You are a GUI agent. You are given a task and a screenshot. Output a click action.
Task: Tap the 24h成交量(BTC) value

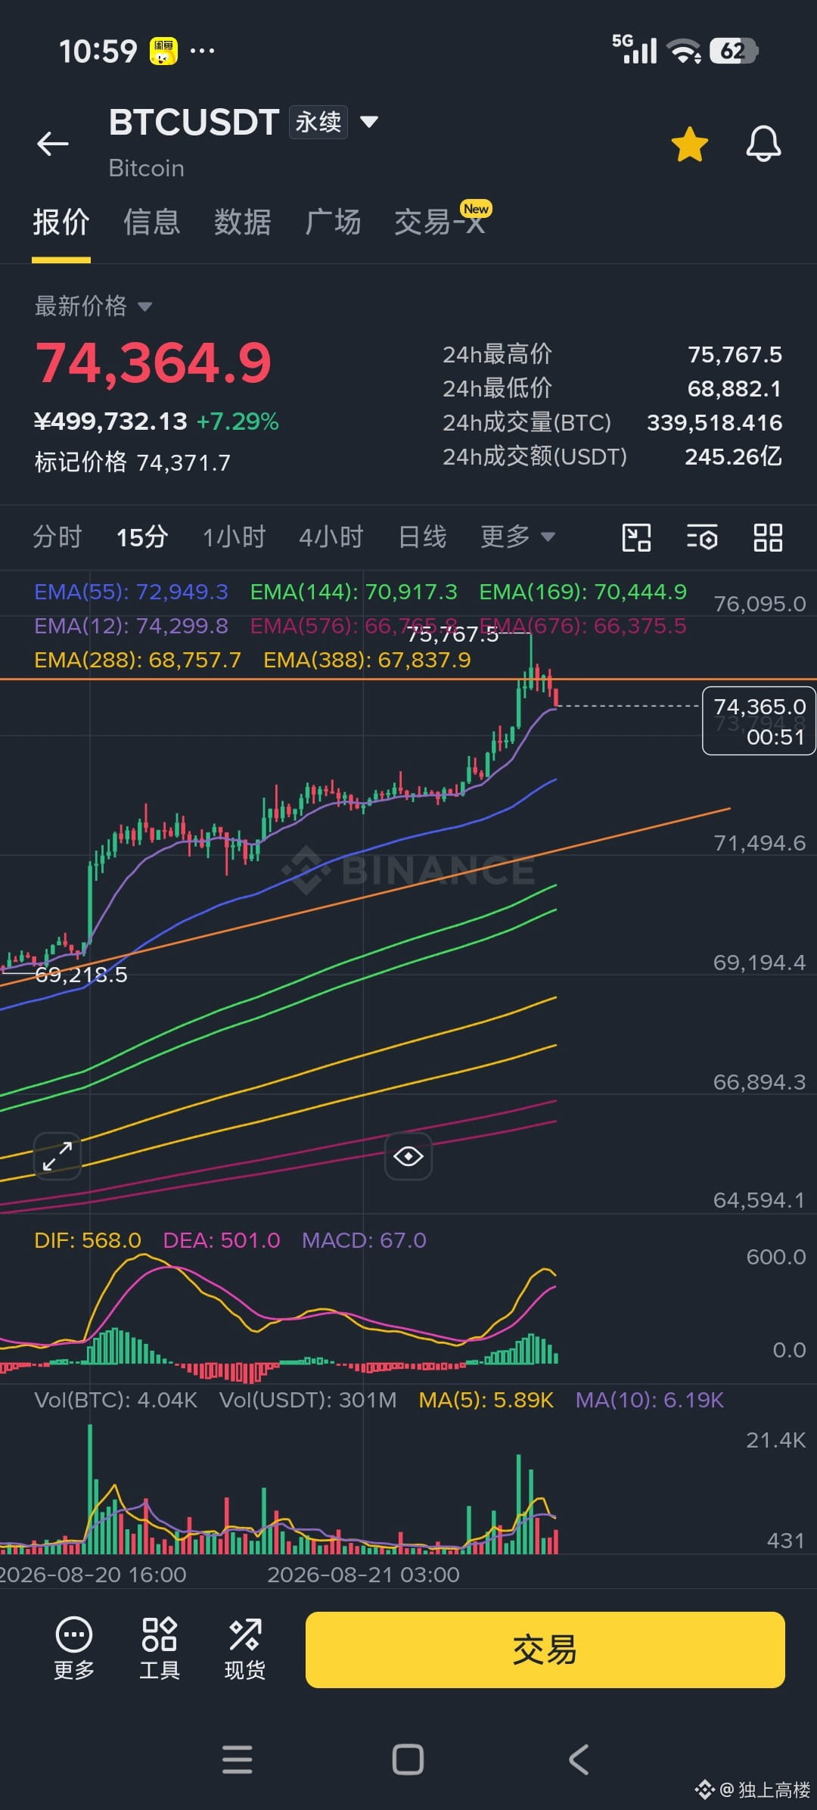(714, 422)
